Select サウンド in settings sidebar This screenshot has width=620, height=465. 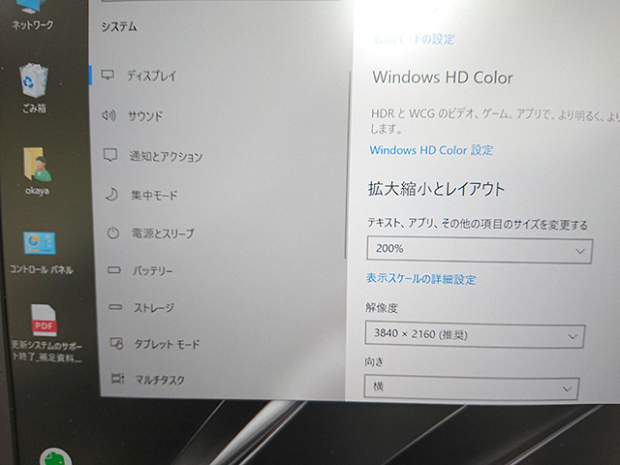click(145, 116)
